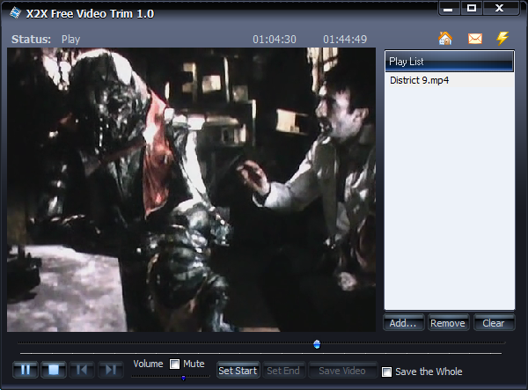Click the blue seek bar thumb

coord(317,344)
